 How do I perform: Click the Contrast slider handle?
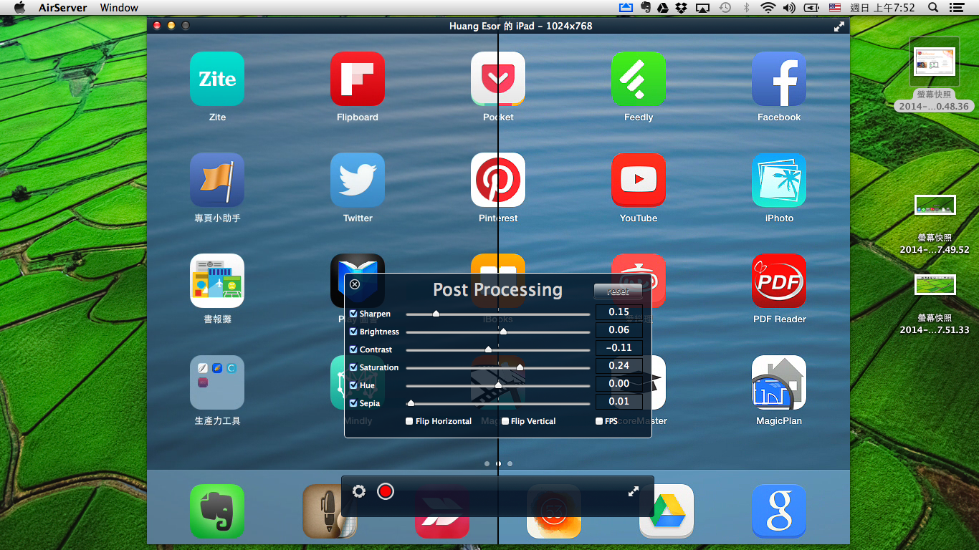pyautogui.click(x=488, y=349)
